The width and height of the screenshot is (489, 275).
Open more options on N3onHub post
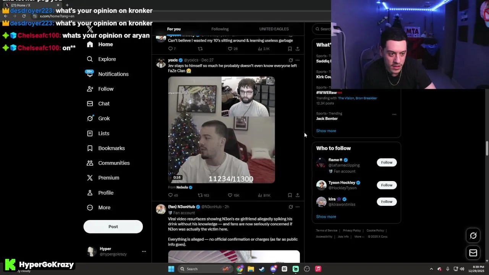click(298, 207)
